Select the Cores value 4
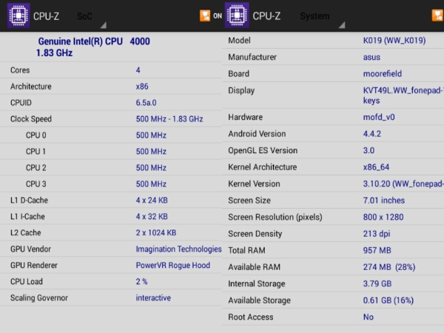Image resolution: width=444 pixels, height=333 pixels. tap(138, 70)
